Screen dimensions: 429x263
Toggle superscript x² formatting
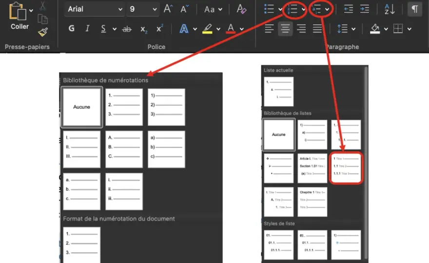click(x=160, y=28)
